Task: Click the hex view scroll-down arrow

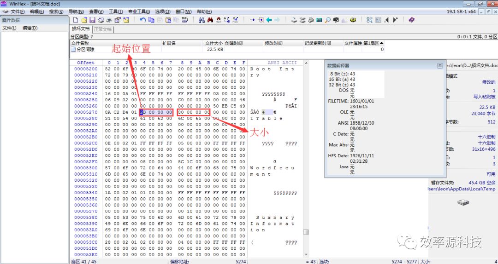Action: [306, 254]
